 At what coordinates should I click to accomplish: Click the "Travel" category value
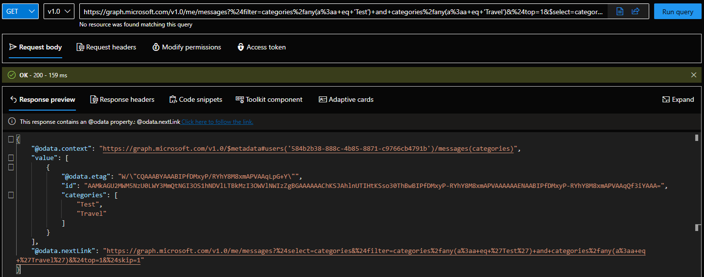pos(92,214)
